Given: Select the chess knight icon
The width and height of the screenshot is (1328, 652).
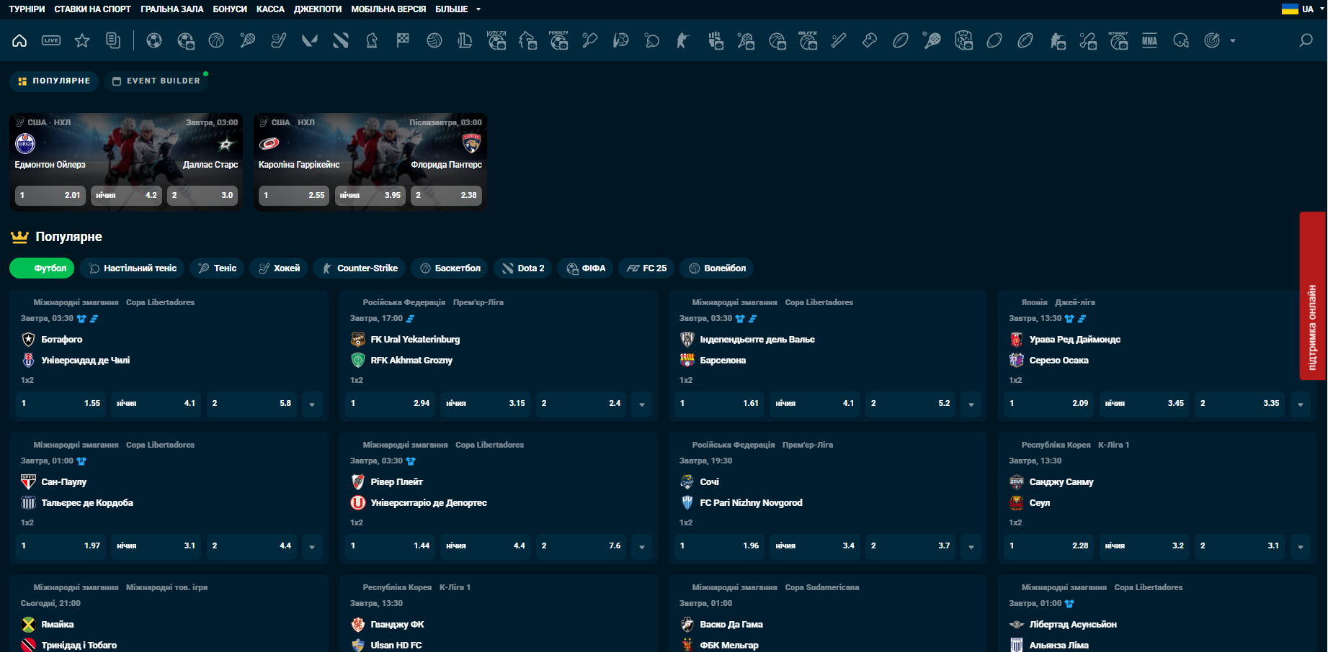Looking at the screenshot, I should click(372, 40).
